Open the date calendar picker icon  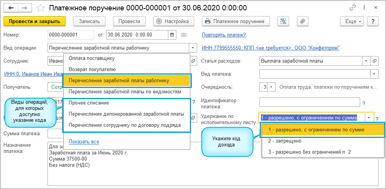(x=172, y=35)
